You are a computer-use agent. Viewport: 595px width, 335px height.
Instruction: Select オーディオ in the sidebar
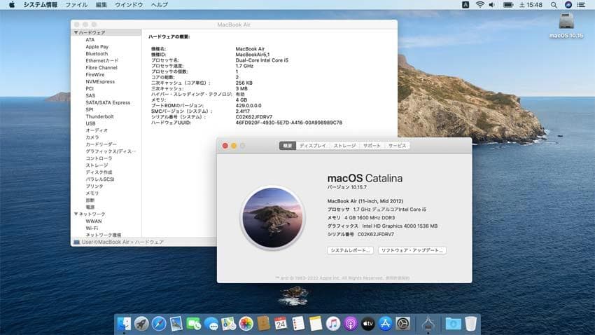coord(97,130)
